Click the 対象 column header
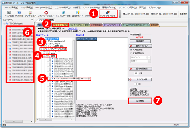Screen dimensions: 190x128 pyautogui.click(x=91, y=39)
